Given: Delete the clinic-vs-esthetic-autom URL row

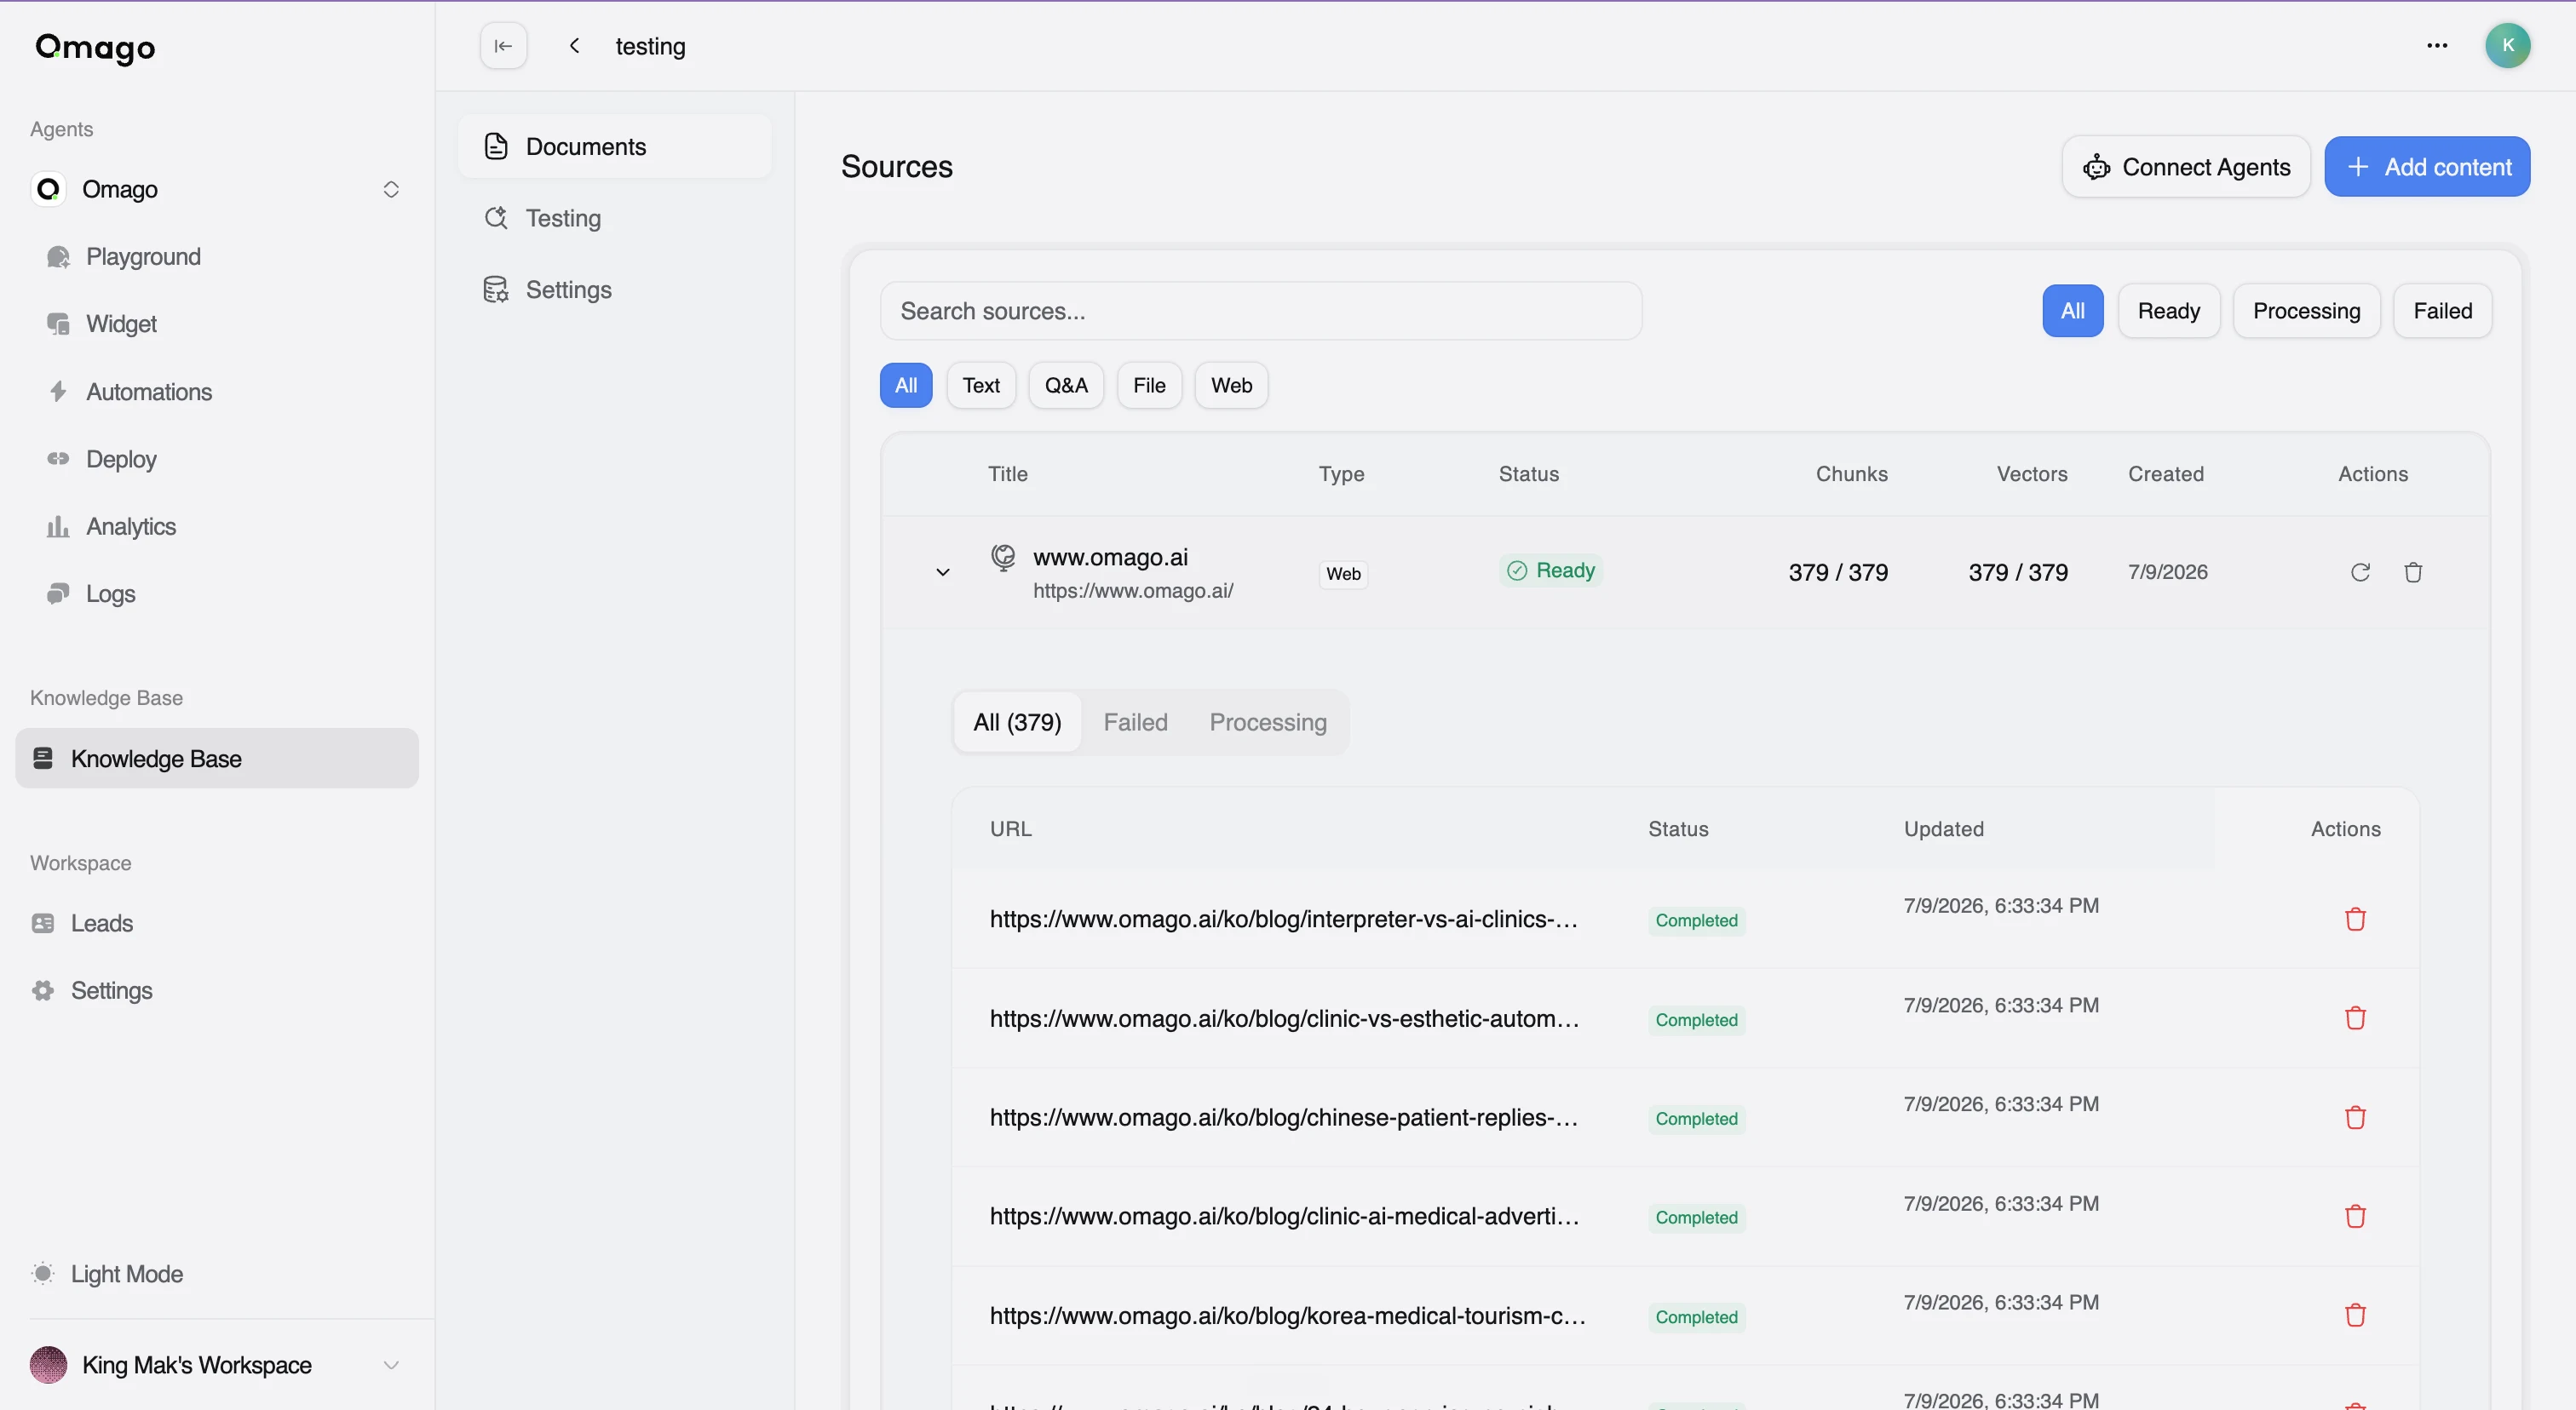Looking at the screenshot, I should [x=2355, y=1017].
